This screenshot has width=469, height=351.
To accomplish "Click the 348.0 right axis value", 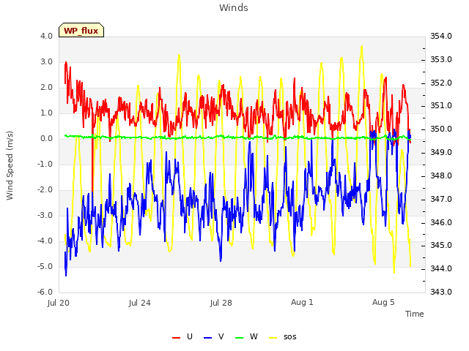I will [441, 175].
